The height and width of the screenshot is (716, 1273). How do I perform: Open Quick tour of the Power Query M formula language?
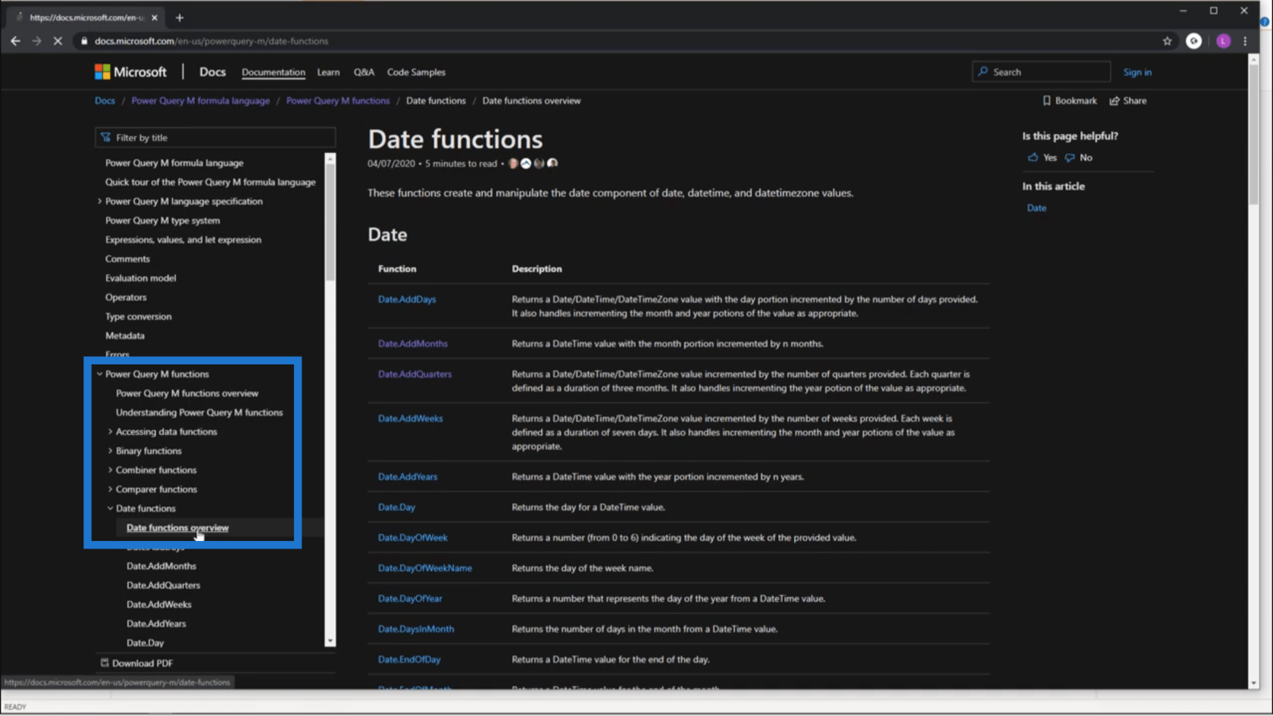[x=210, y=183]
